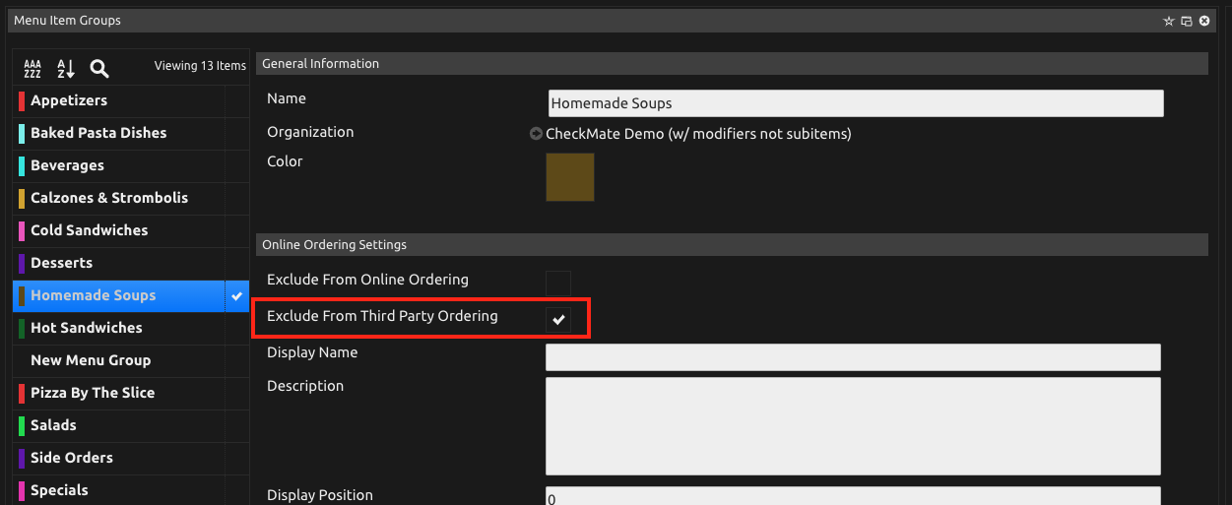Viewport: 1232px width, 505px height.
Task: Click the Display Name input field
Action: pos(853,357)
